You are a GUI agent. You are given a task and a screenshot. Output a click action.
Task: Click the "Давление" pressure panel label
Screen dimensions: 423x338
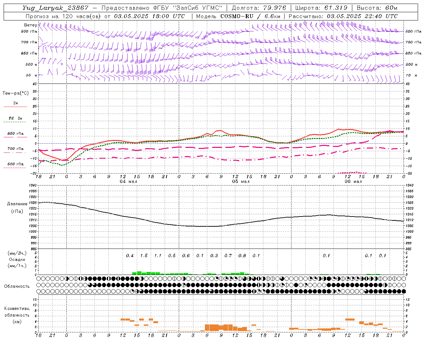pos(17,204)
